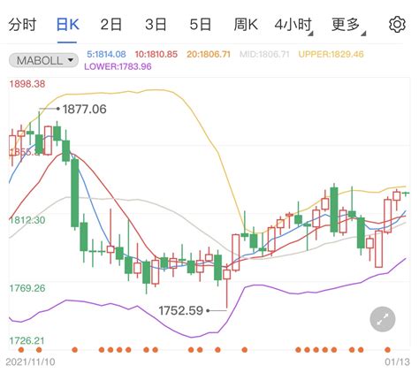This screenshot has width=419, height=373.
Task: Click the 1877.06 high price label
Action: tap(84, 110)
